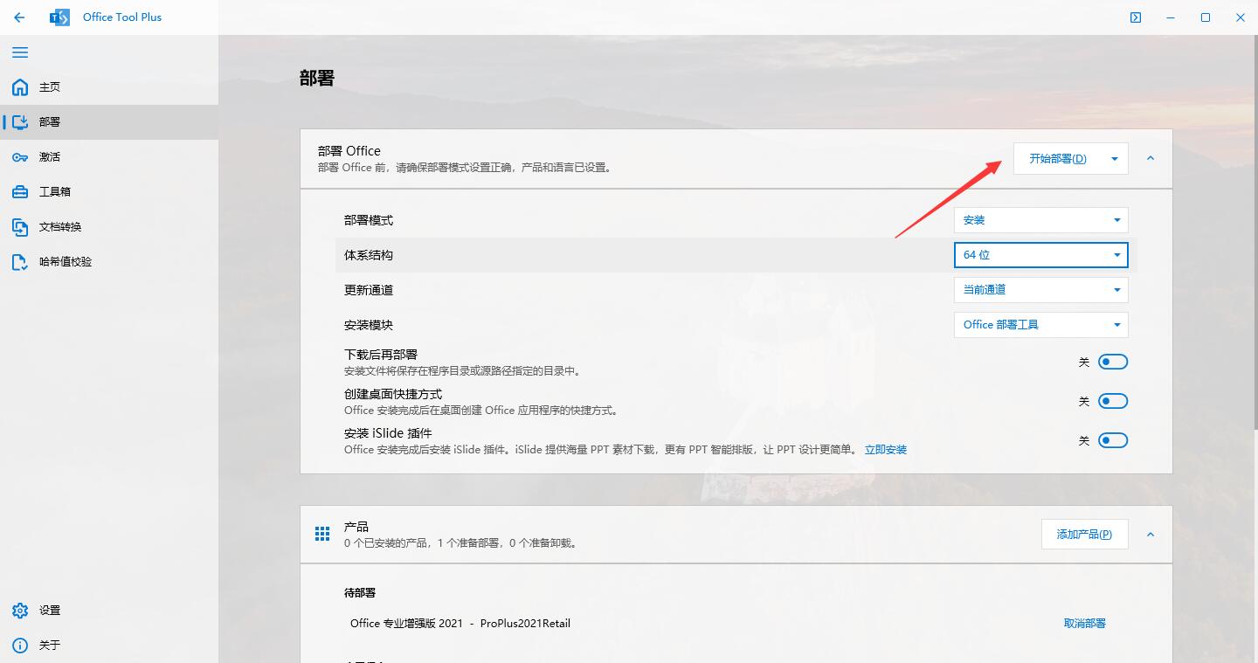Click the 开始部署(D) button
Viewport: 1258px width, 663px height.
click(x=1058, y=159)
